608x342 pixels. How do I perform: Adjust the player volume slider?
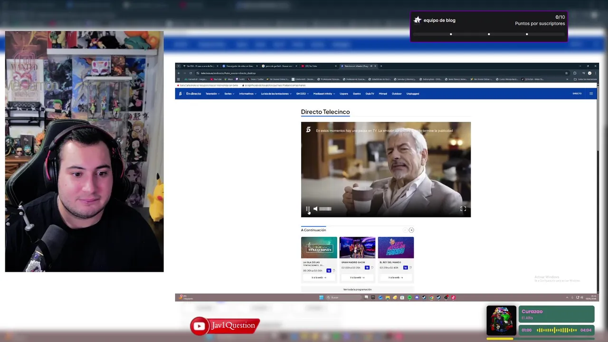click(x=325, y=209)
